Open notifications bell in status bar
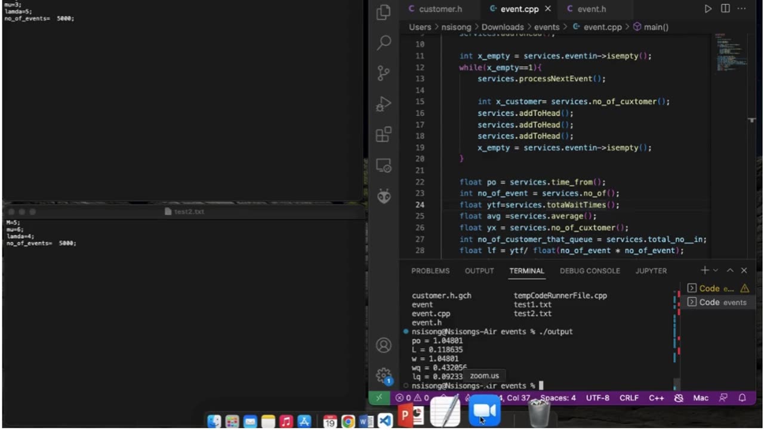The image size is (764, 430). coord(743,398)
